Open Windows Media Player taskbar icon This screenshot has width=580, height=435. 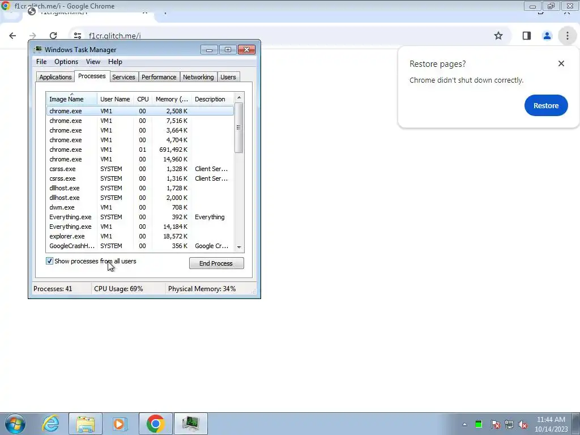[x=120, y=424]
